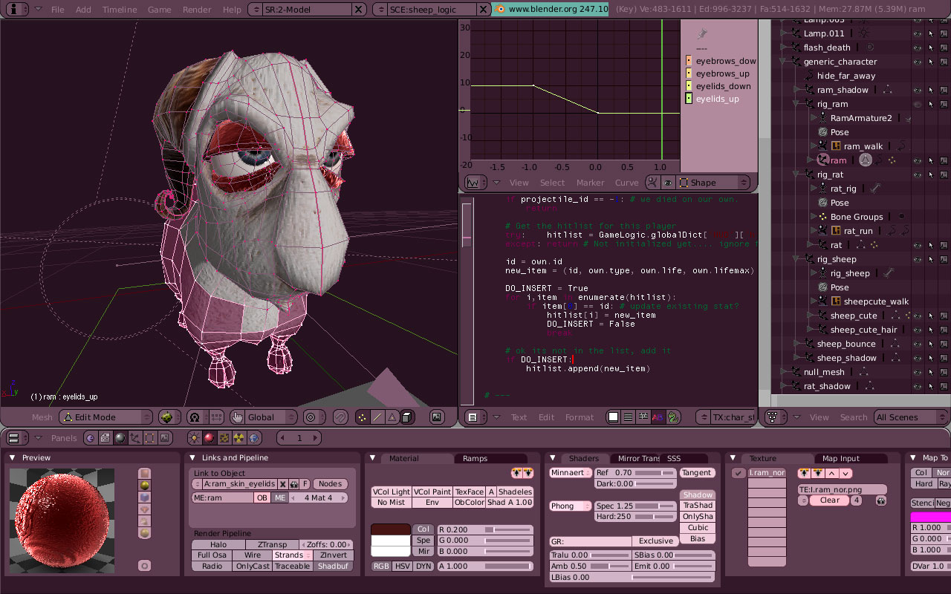Click the Clear button in the Texture panel
Viewport: 951px width, 594px height.
point(828,500)
